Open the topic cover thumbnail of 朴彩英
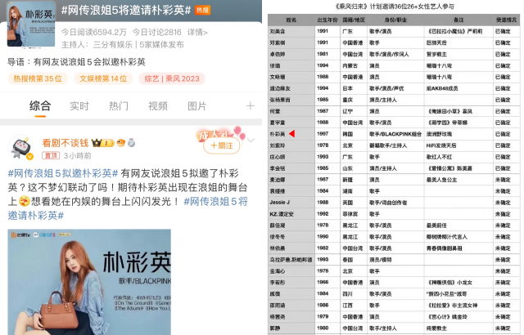The image size is (524, 335). click(31, 24)
